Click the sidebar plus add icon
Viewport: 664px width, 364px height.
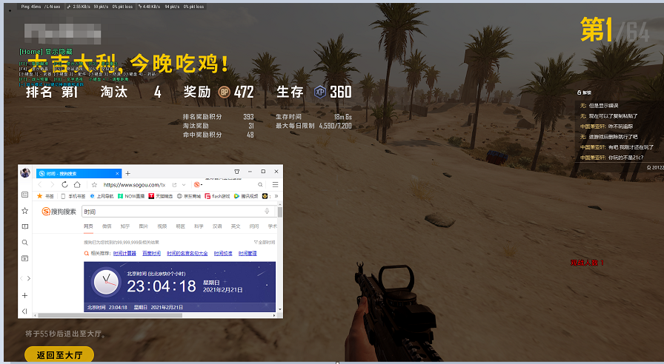25,295
